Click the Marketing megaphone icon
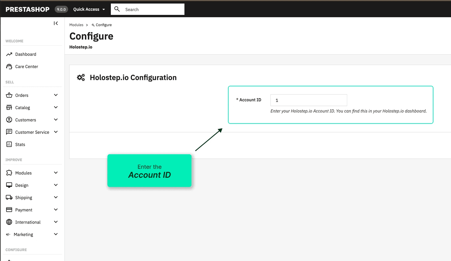Screen dimensions: 451x261 pos(8,234)
